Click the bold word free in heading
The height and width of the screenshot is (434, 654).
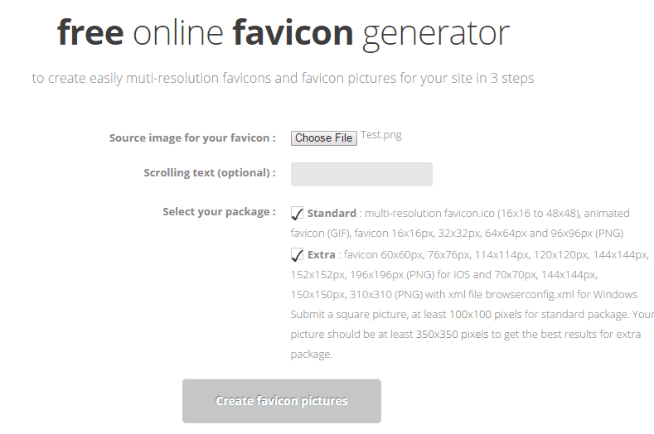[90, 32]
